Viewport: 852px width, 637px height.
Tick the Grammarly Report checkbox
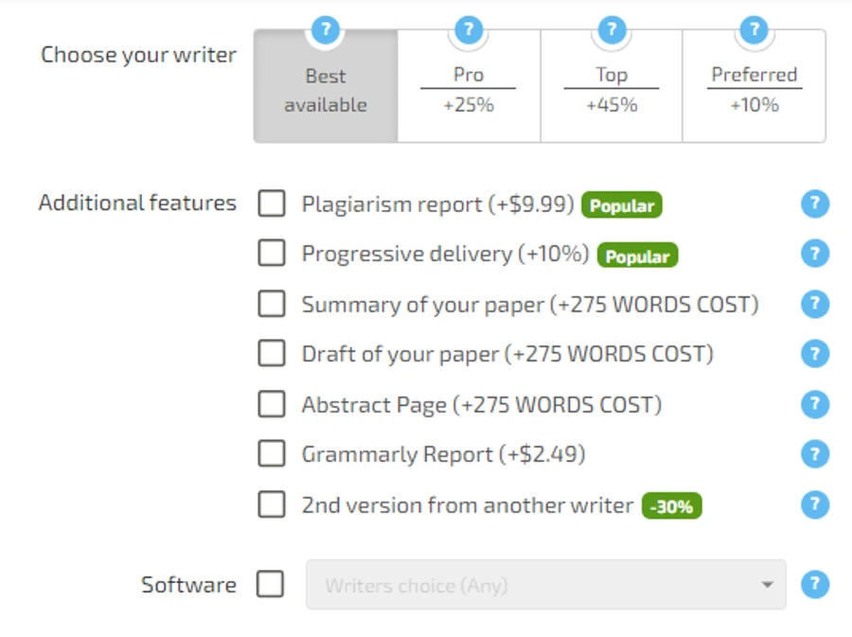coord(272,453)
